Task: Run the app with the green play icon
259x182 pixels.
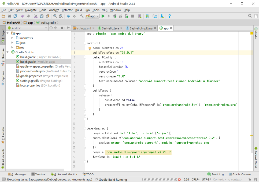Action: coord(103,16)
